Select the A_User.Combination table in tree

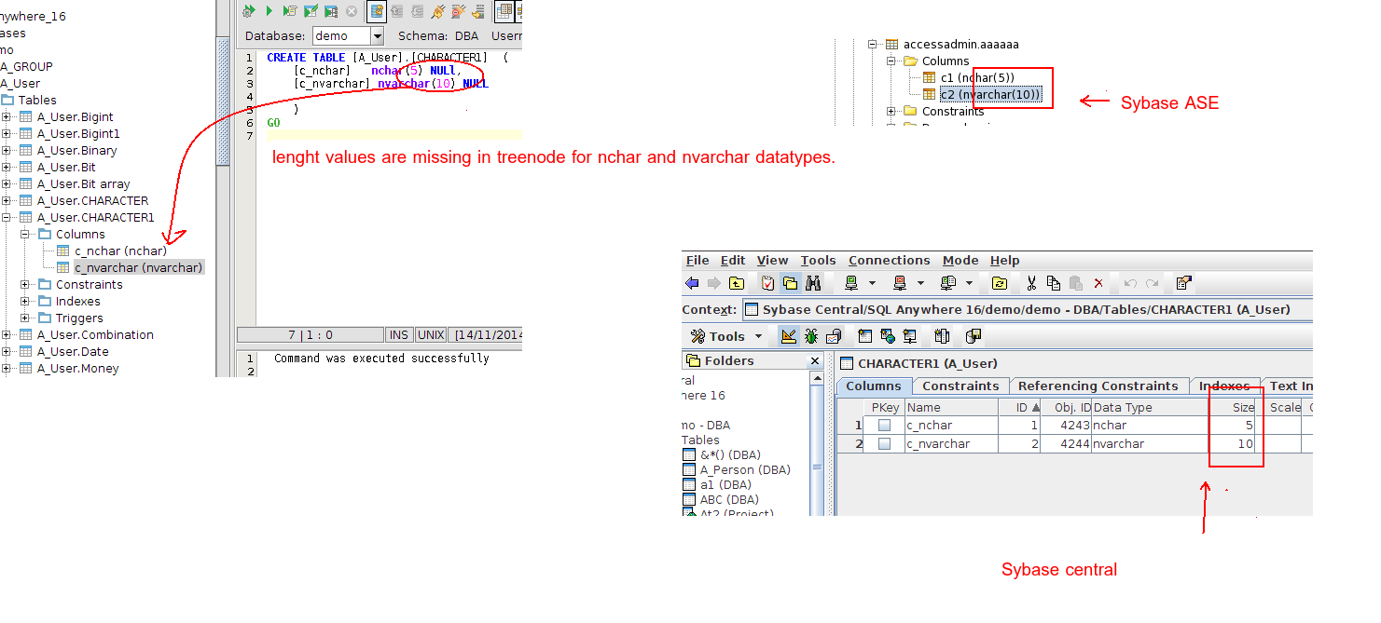point(95,335)
